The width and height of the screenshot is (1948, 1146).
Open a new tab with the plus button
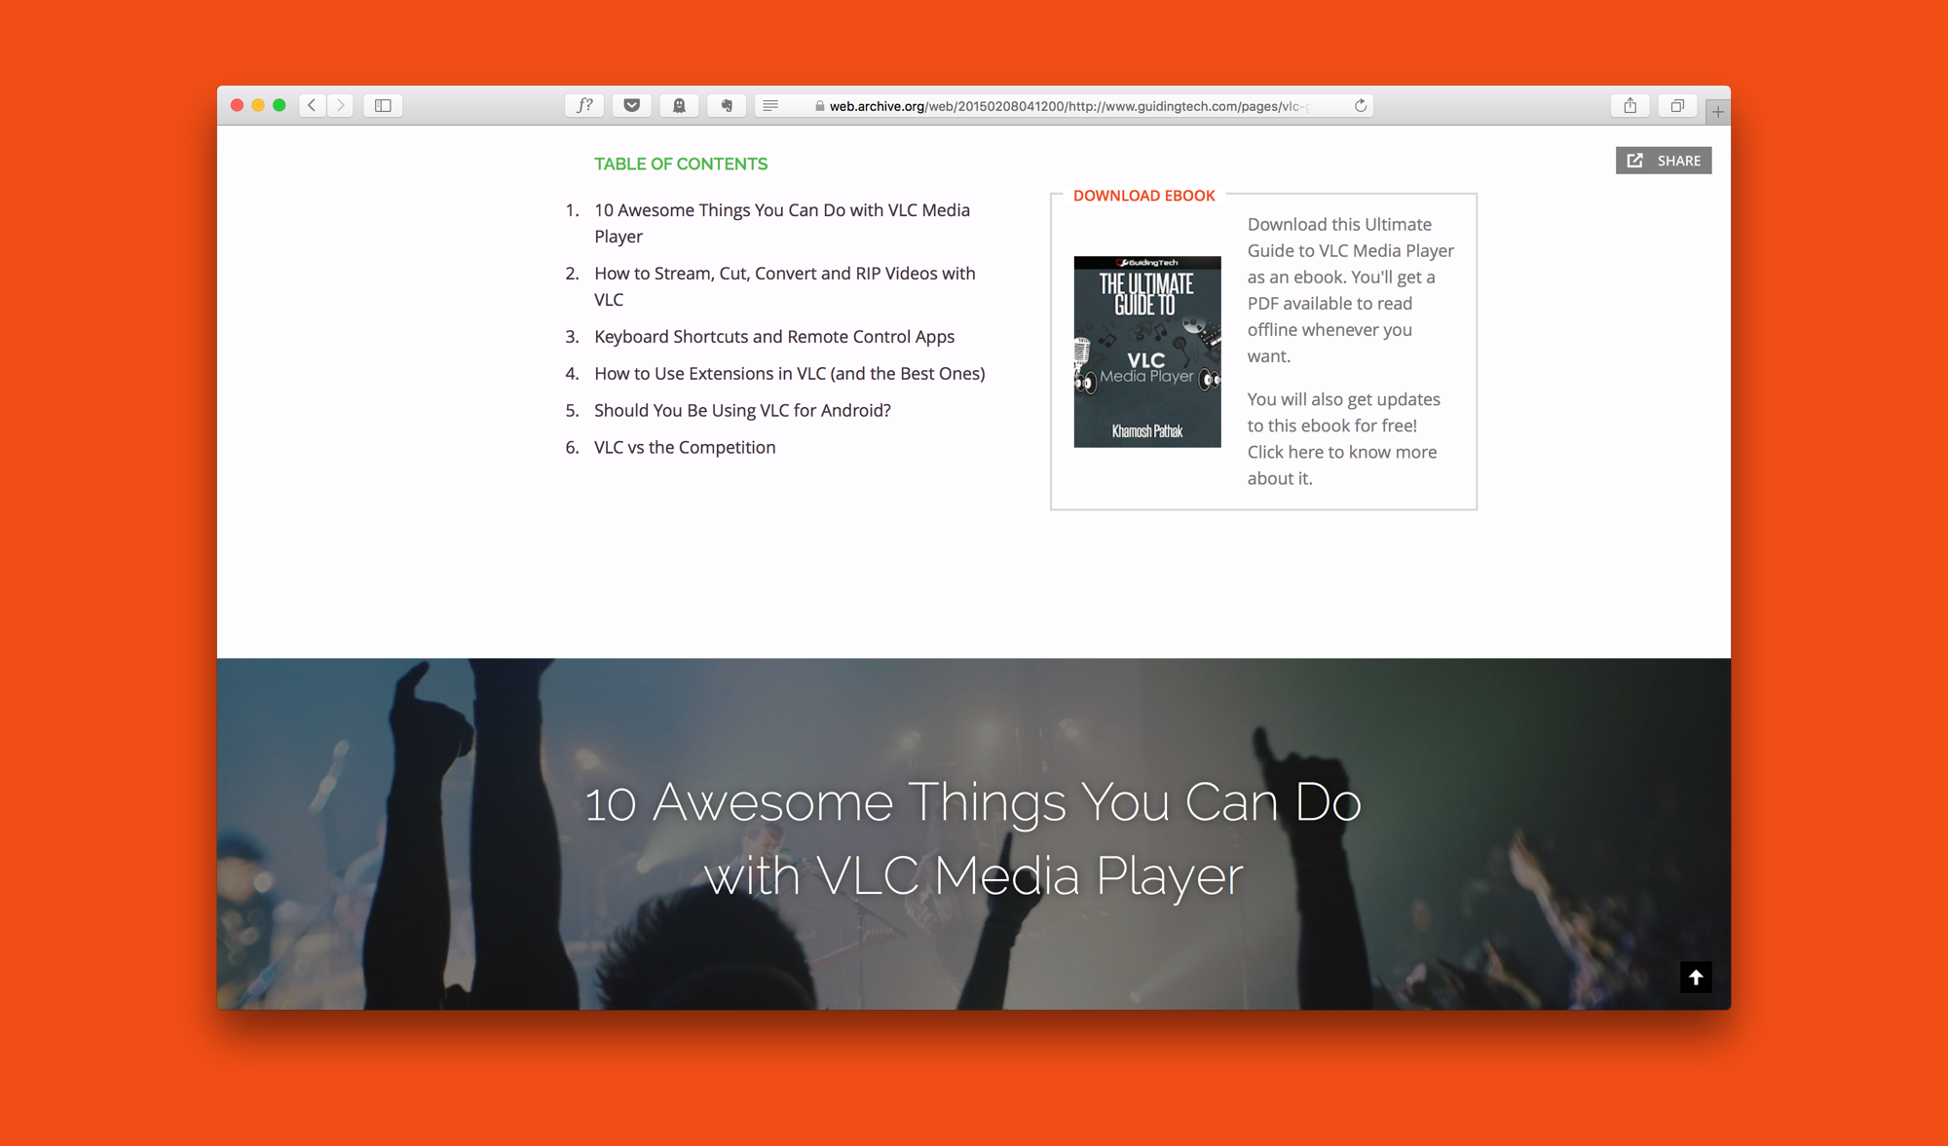[x=1718, y=112]
